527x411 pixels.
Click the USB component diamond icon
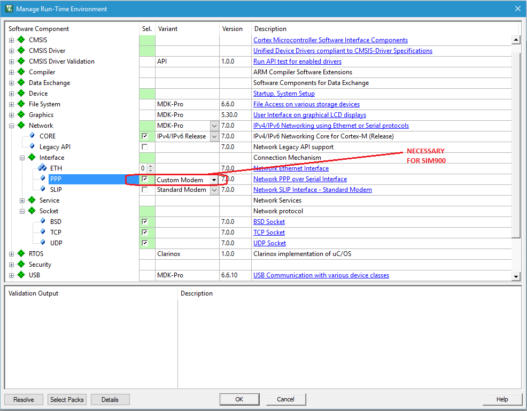coord(21,275)
